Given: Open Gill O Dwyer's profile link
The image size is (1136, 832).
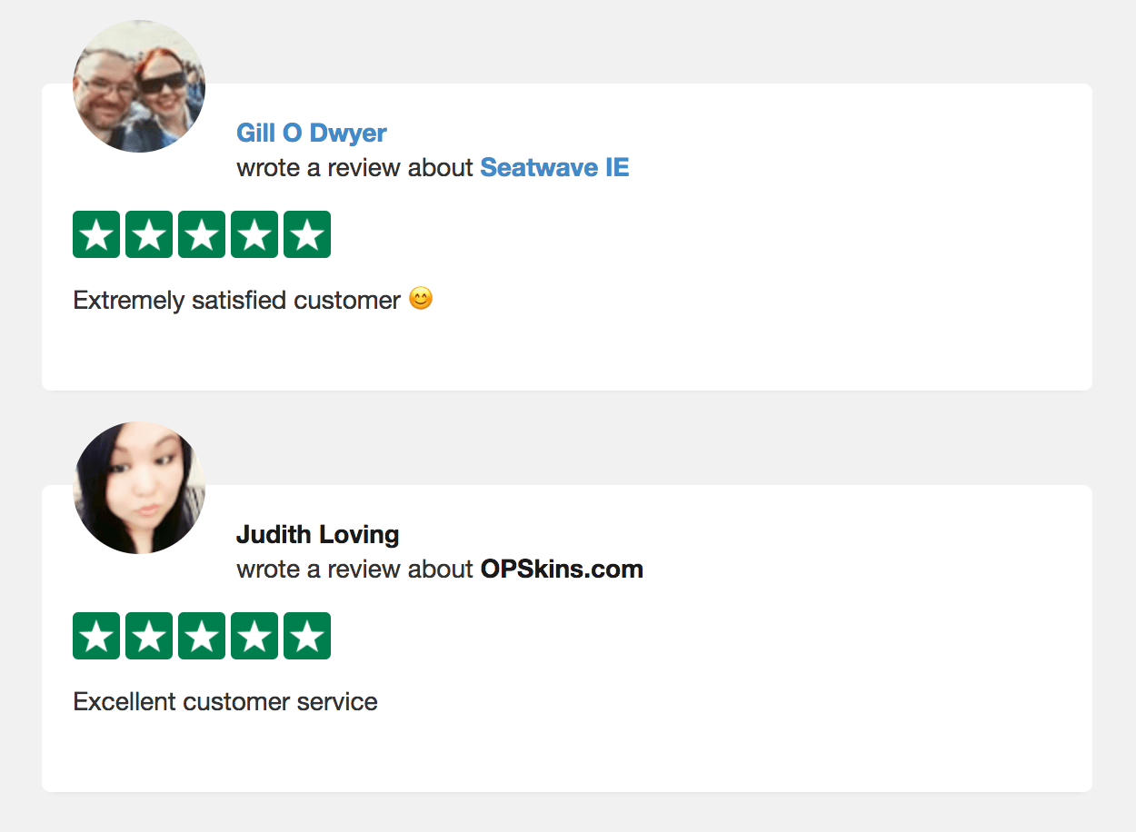Looking at the screenshot, I should click(312, 133).
